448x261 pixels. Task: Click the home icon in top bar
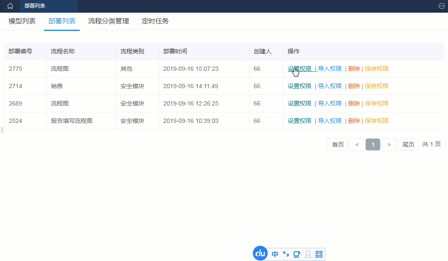pyautogui.click(x=10, y=6)
